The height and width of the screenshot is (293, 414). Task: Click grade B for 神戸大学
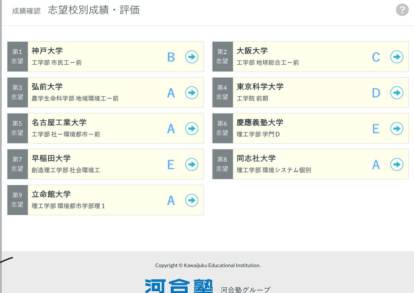pos(171,57)
